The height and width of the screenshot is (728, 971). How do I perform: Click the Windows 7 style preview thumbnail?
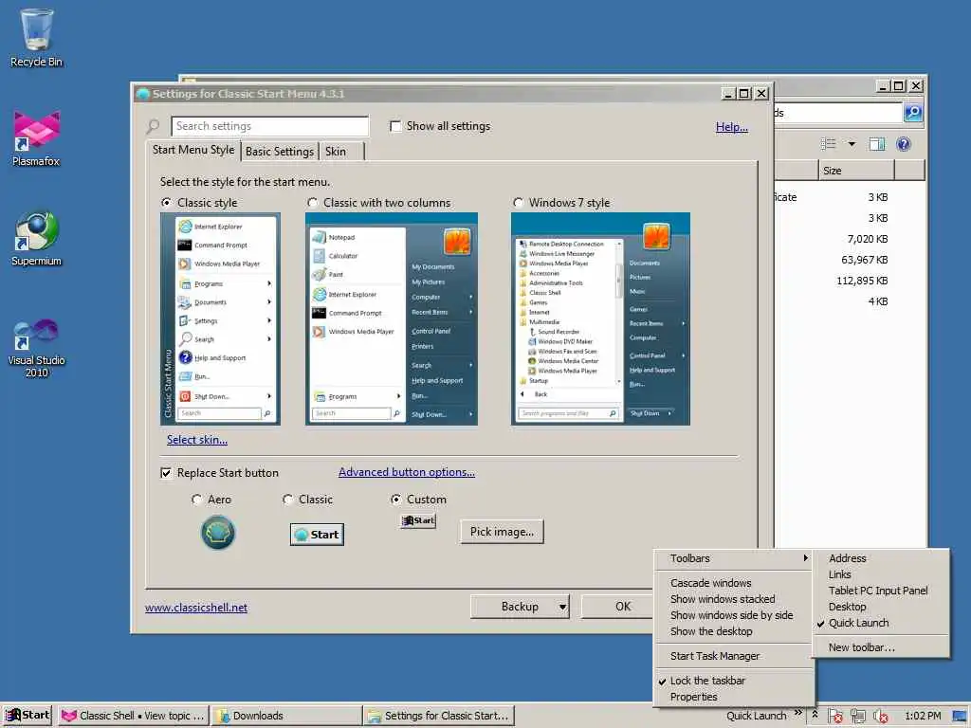pyautogui.click(x=600, y=318)
